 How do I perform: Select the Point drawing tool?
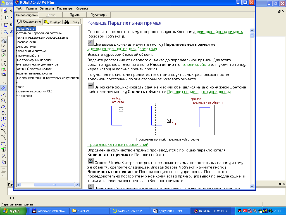coord(3,83)
